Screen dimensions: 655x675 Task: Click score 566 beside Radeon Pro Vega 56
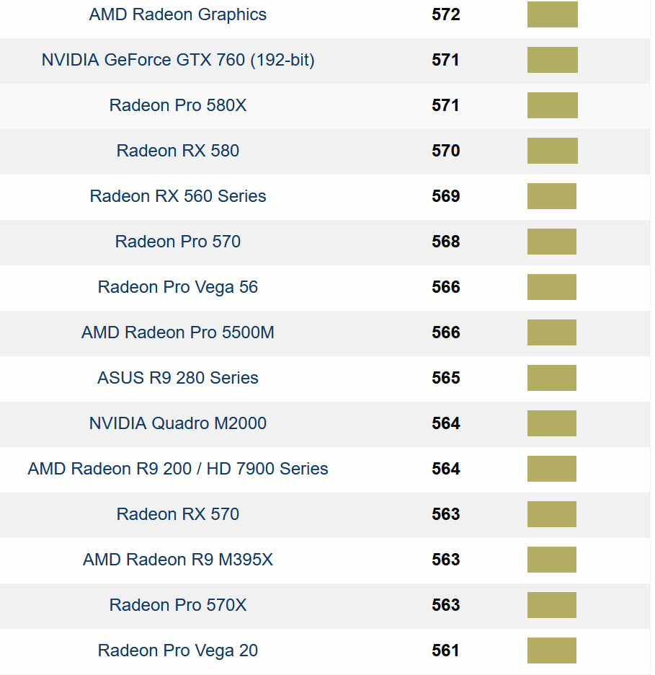coord(446,287)
